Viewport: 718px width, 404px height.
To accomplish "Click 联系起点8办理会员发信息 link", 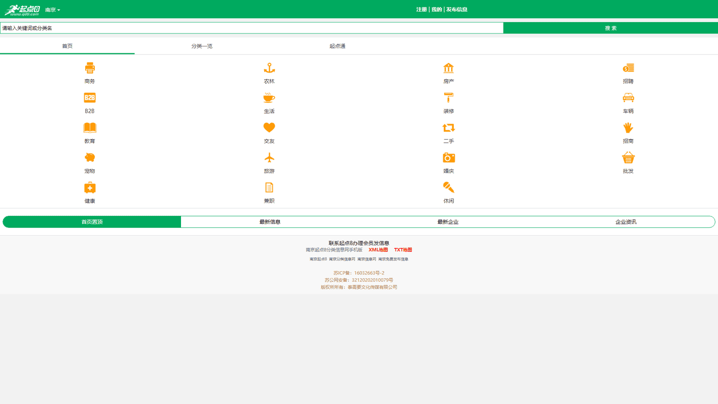I will [359, 243].
